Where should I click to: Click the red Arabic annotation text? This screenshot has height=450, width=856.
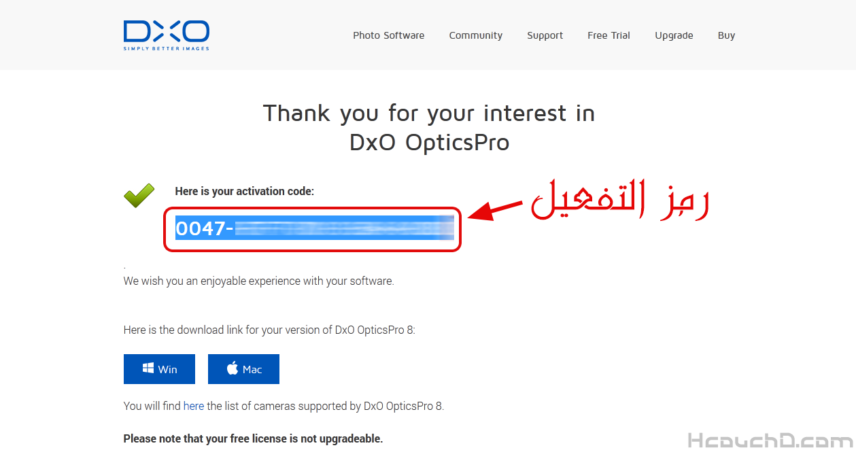619,198
